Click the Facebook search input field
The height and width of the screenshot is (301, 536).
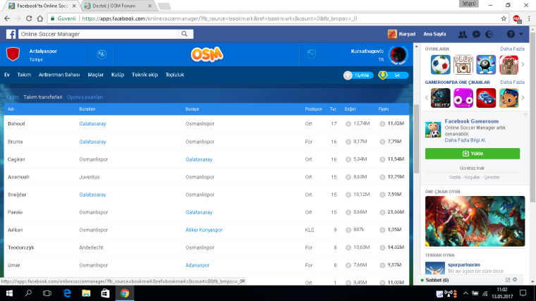click(97, 34)
